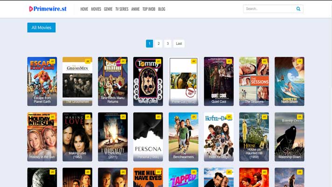Open In Darkness (2011) poster
The width and height of the screenshot is (332, 187).
(113, 137)
